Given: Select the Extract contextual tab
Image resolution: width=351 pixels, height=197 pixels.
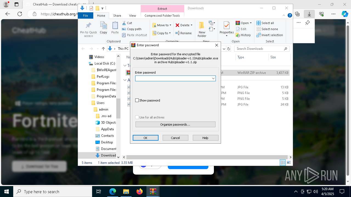Looking at the screenshot, I should 162,8.
